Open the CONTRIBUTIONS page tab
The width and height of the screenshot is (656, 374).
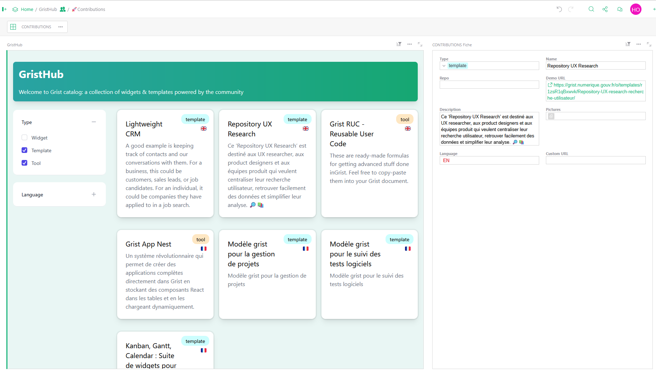pyautogui.click(x=36, y=27)
